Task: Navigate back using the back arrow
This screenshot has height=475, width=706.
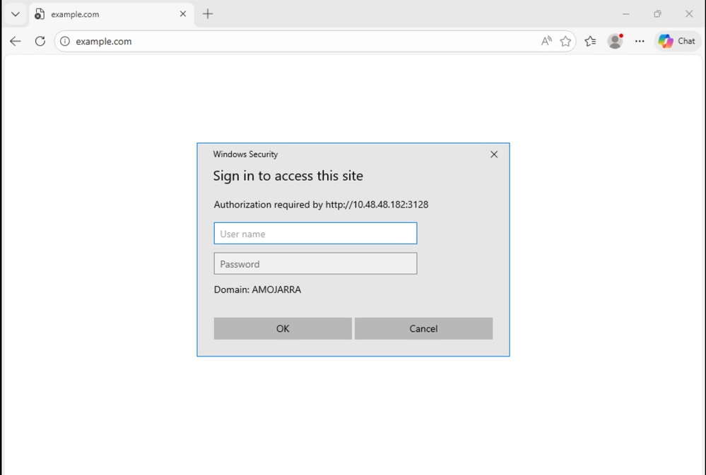Action: (15, 41)
